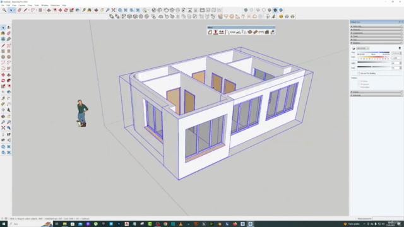404x227 pixels.
Task: Expand the Styles panel
Action: click(x=376, y=37)
